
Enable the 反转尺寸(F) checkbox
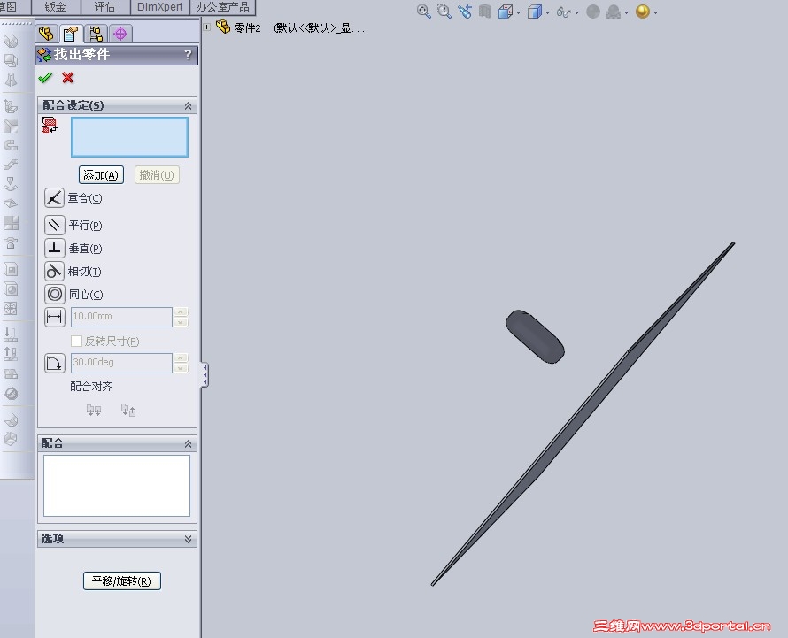coord(76,341)
